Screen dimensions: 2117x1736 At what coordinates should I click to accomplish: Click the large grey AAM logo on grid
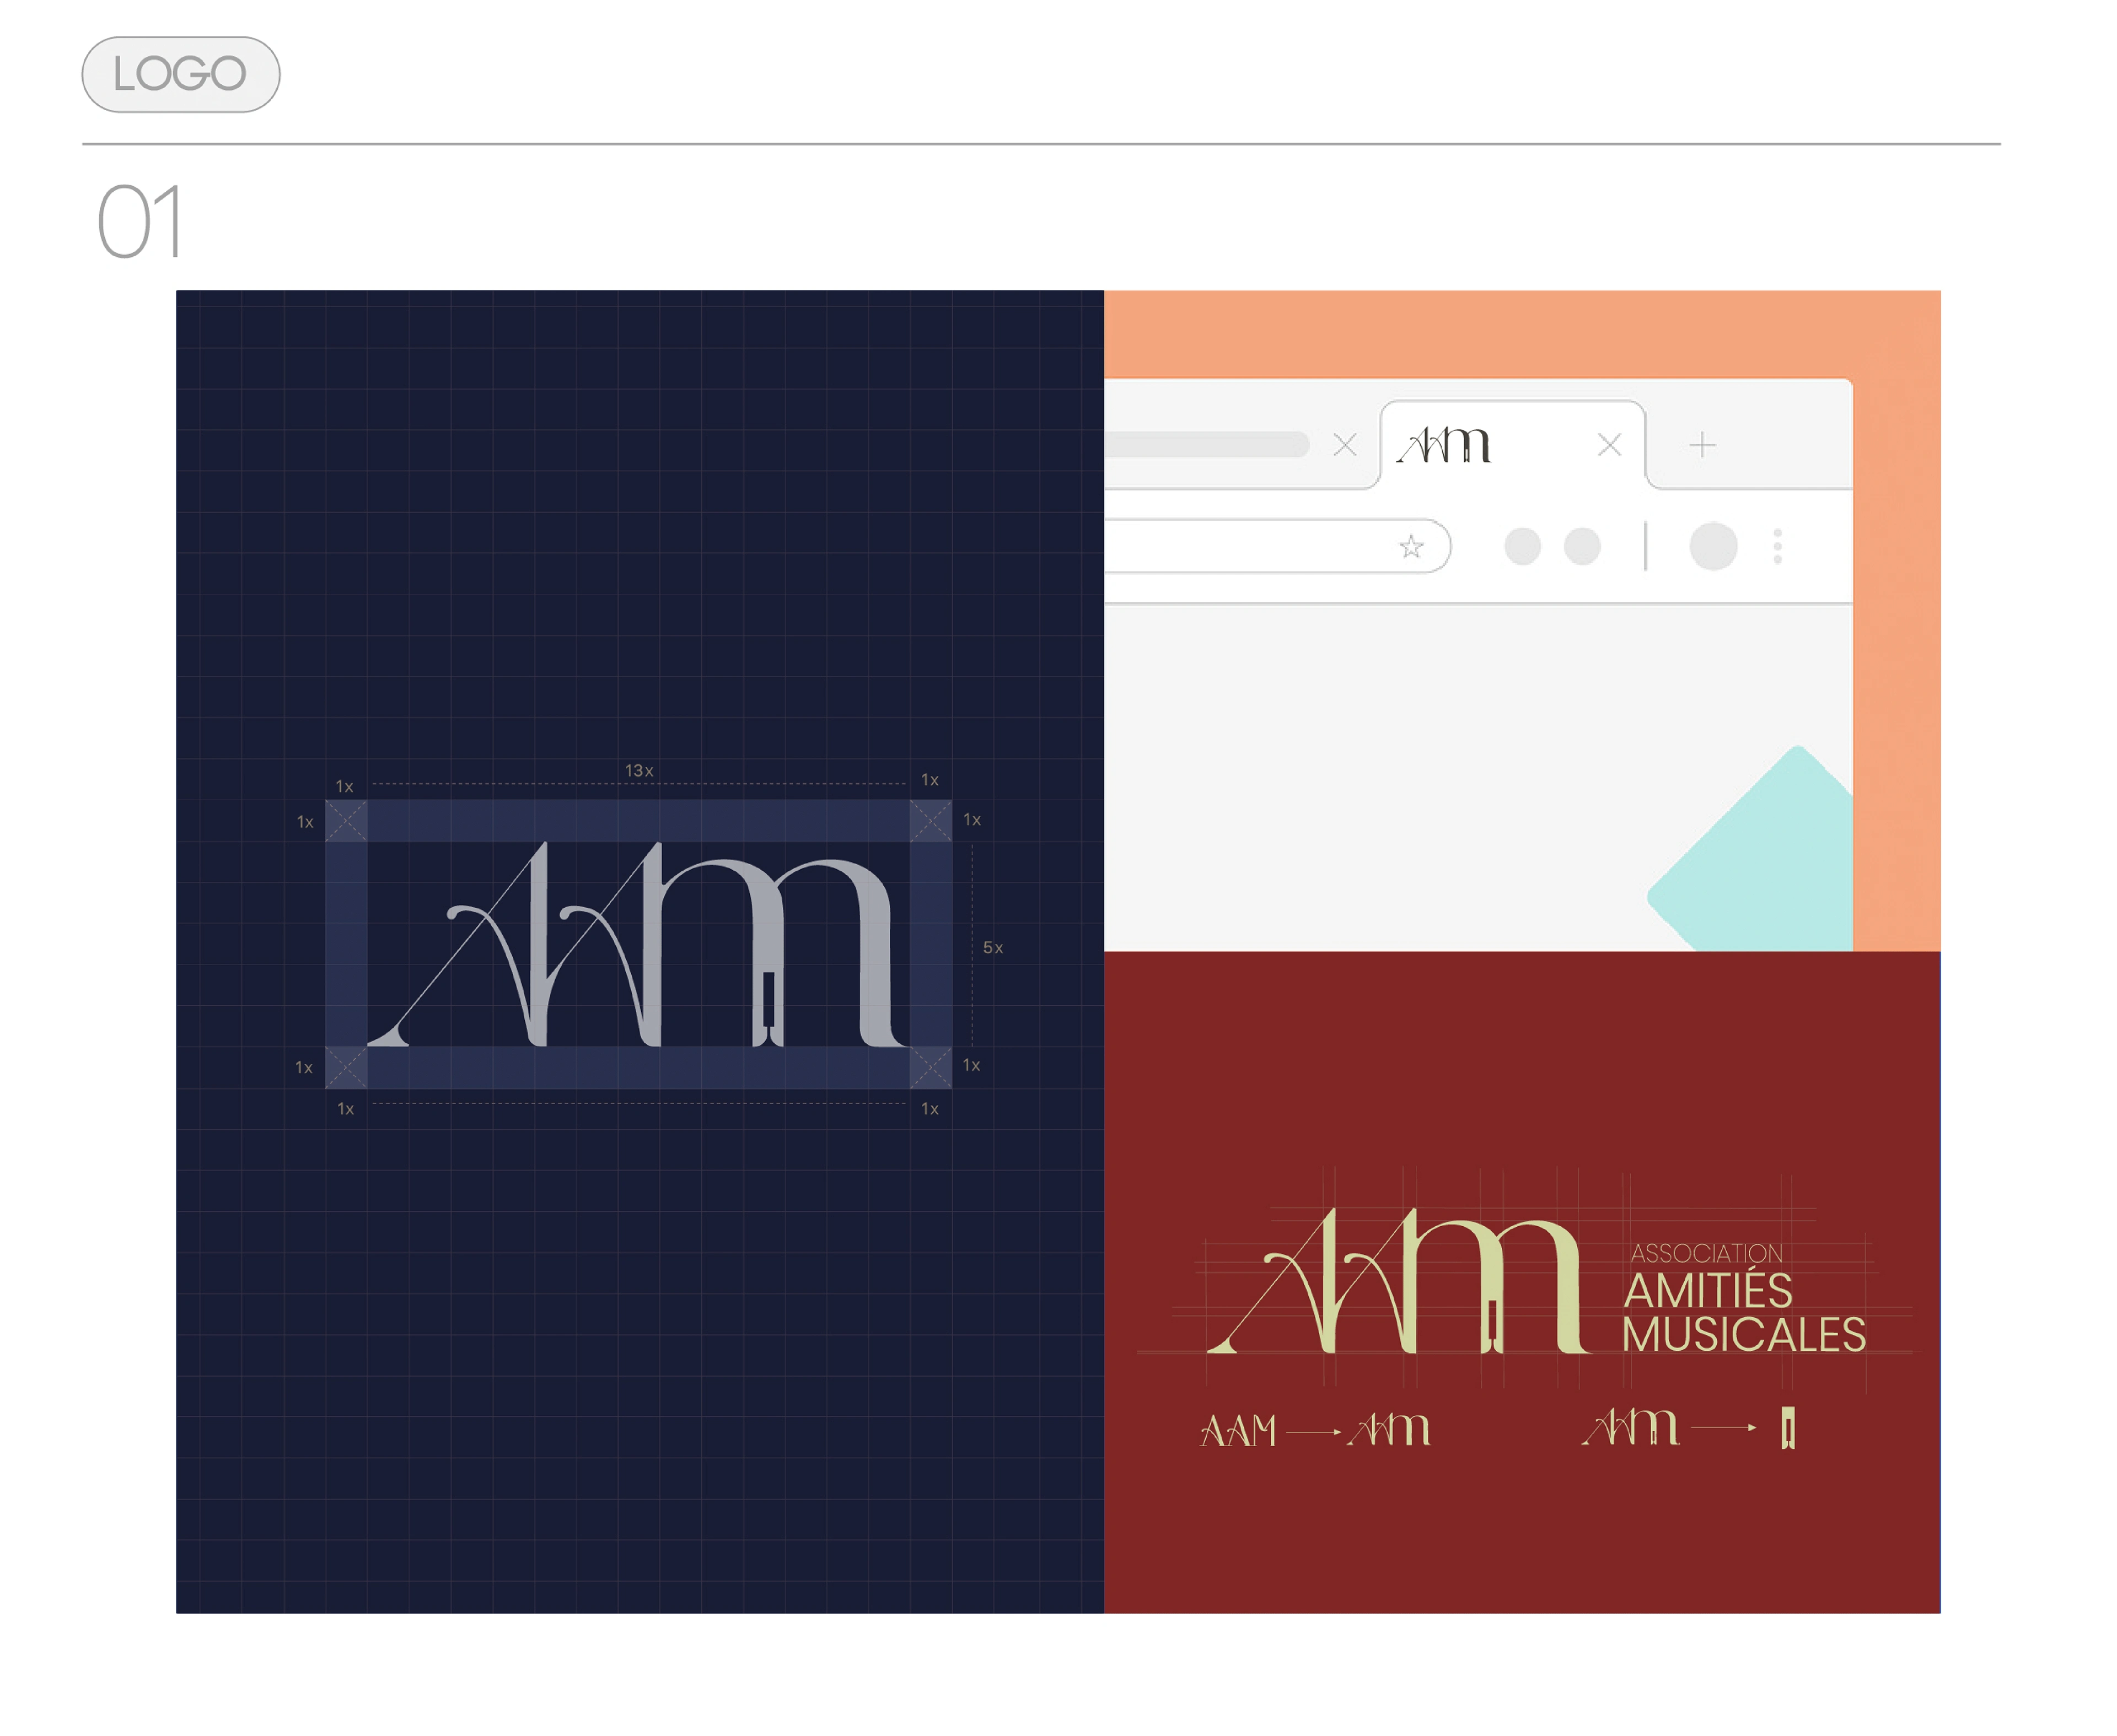tap(638, 944)
